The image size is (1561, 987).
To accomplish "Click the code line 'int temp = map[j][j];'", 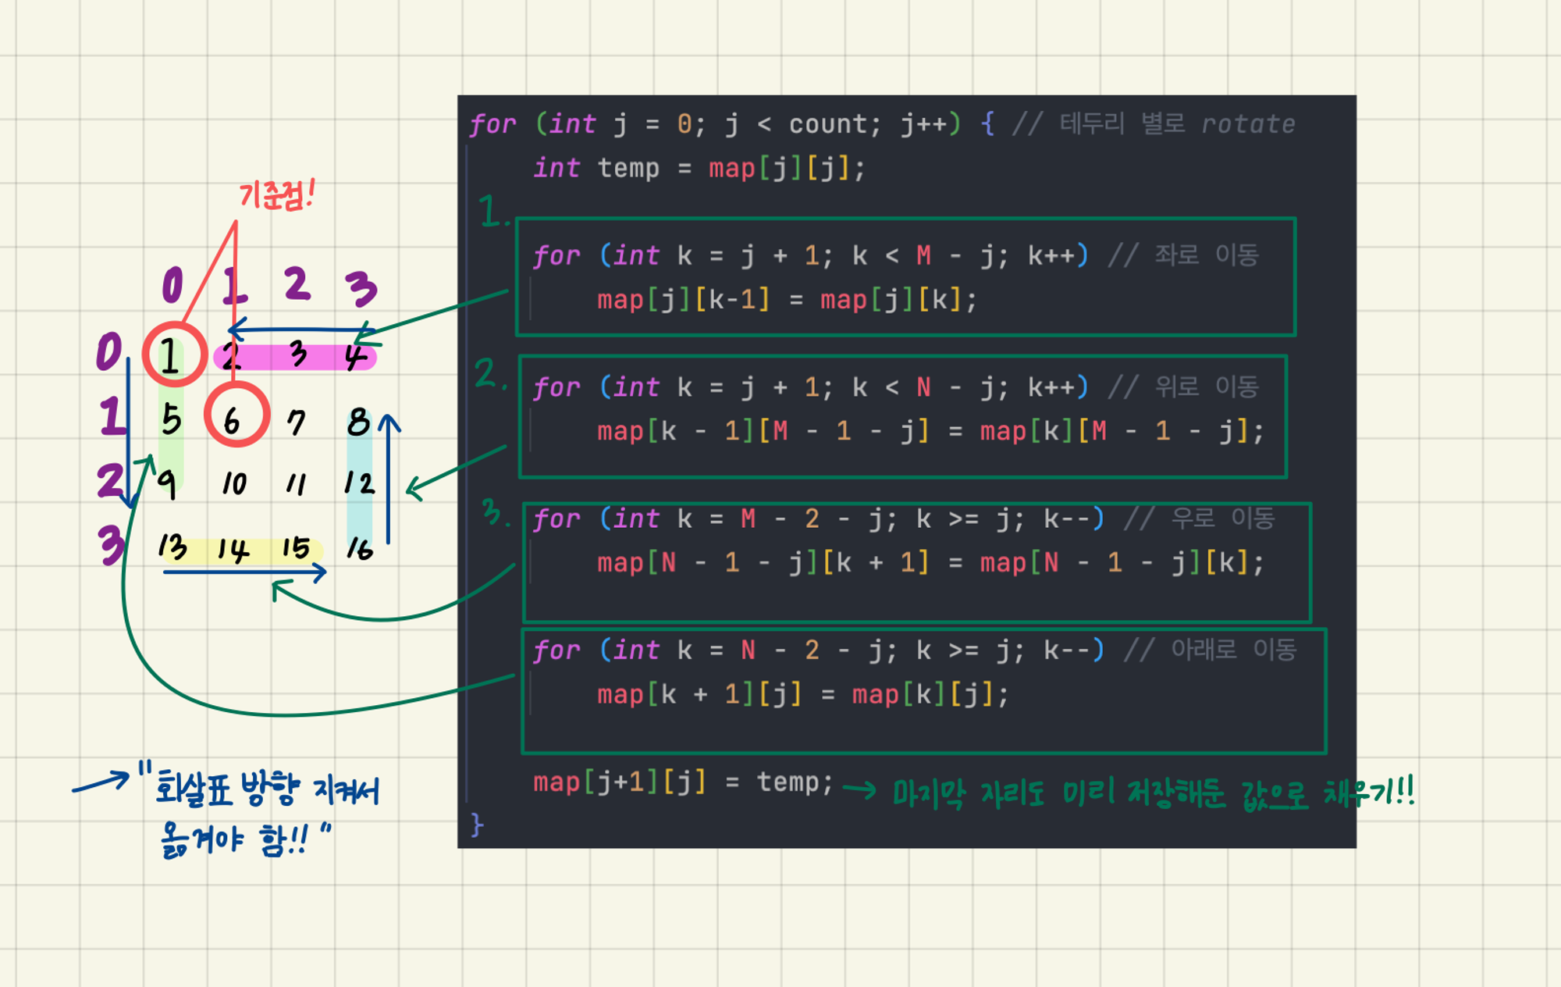I will 699,168.
